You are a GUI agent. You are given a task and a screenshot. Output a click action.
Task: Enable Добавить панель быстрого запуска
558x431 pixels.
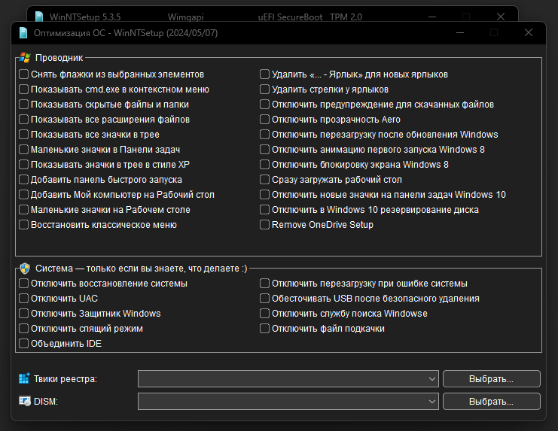pyautogui.click(x=24, y=180)
